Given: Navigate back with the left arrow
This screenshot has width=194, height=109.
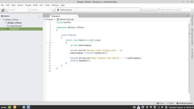Looking at the screenshot, I should tap(45, 16).
